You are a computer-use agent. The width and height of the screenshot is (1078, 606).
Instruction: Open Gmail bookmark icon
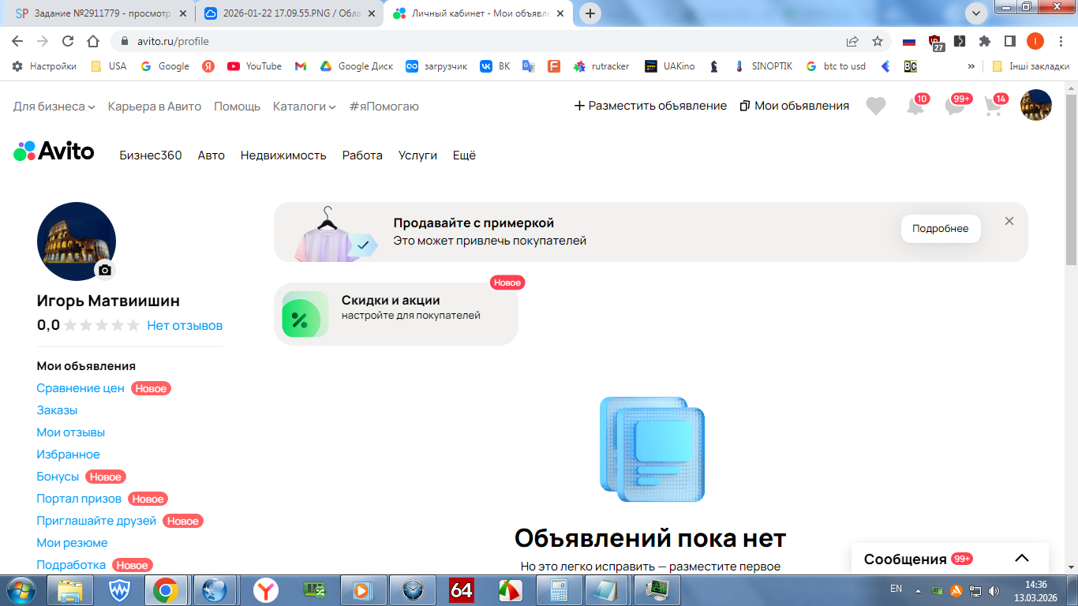[301, 66]
